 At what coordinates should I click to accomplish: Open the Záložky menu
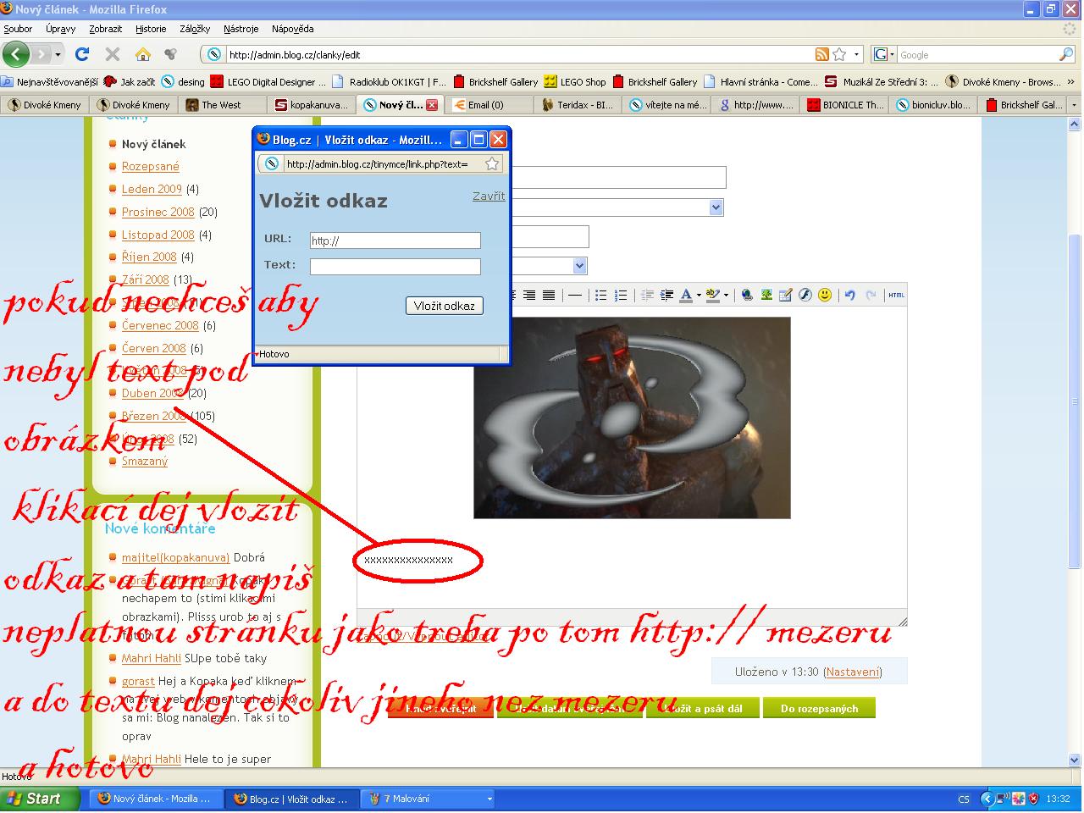[195, 29]
